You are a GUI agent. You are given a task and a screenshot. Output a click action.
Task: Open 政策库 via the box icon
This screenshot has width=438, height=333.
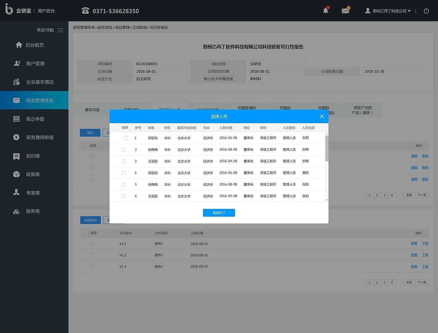coord(16,174)
